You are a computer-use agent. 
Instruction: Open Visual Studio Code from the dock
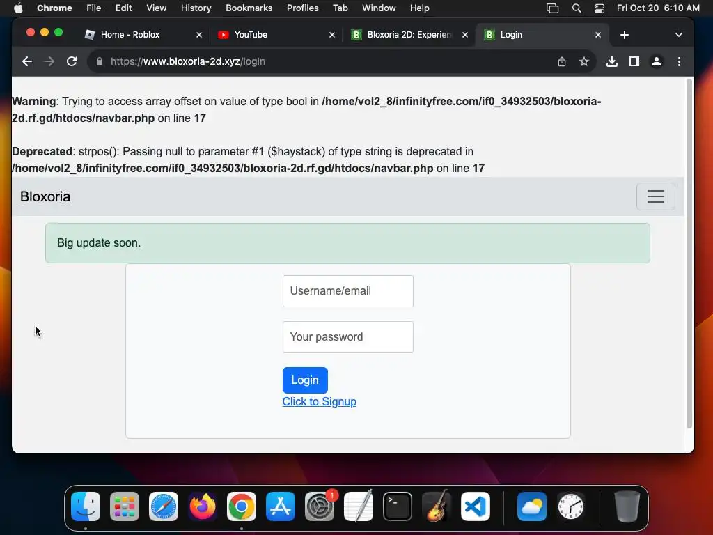[x=475, y=506]
